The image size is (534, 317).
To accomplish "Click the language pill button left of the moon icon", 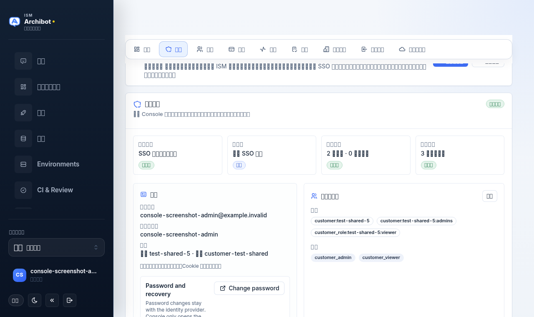I will [16, 300].
